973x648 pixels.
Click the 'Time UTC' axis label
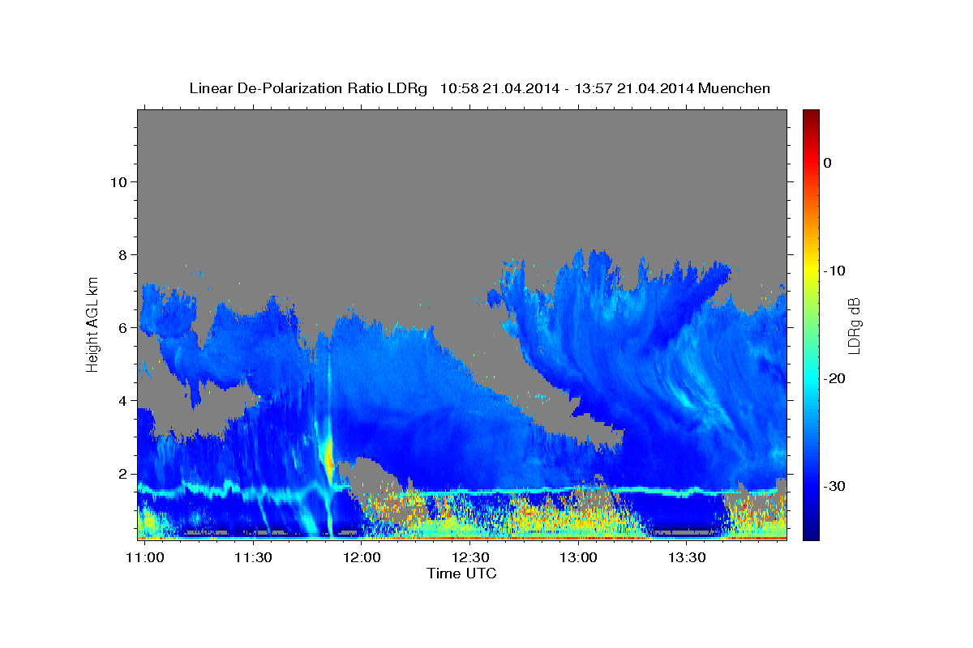click(461, 573)
